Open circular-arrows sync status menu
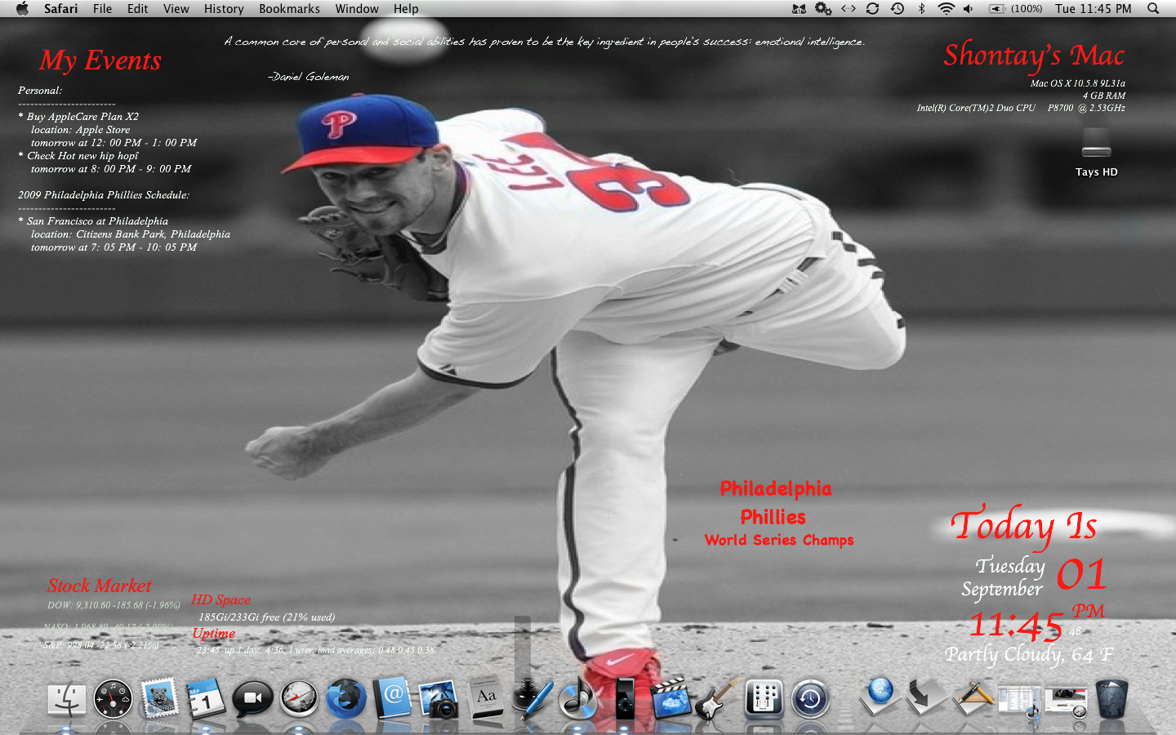This screenshot has height=735, width=1176. click(x=872, y=9)
